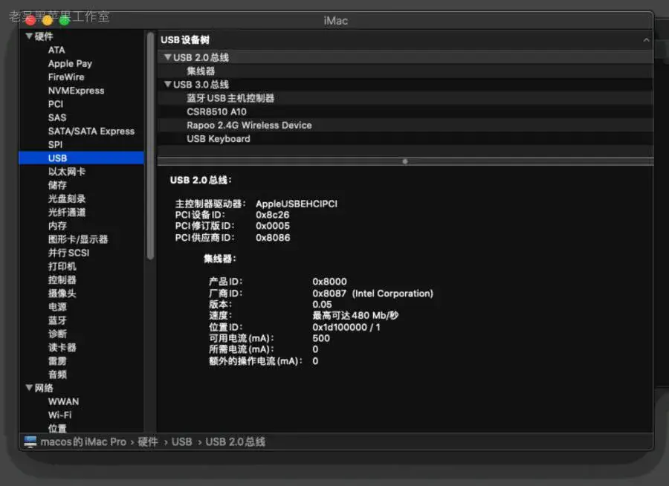Select 集线器 hub in the USB tree
Viewport: 669px width, 486px height.
(405, 71)
